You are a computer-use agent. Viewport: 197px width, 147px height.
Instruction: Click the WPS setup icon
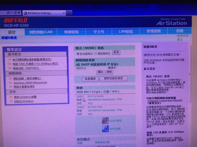tap(105, 128)
